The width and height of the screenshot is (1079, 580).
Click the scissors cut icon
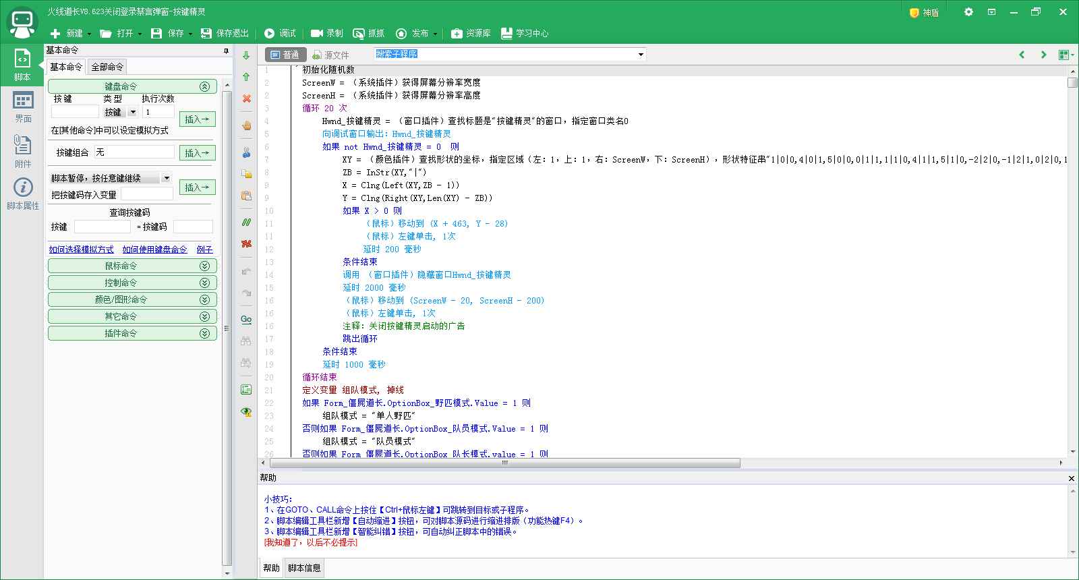point(246,152)
